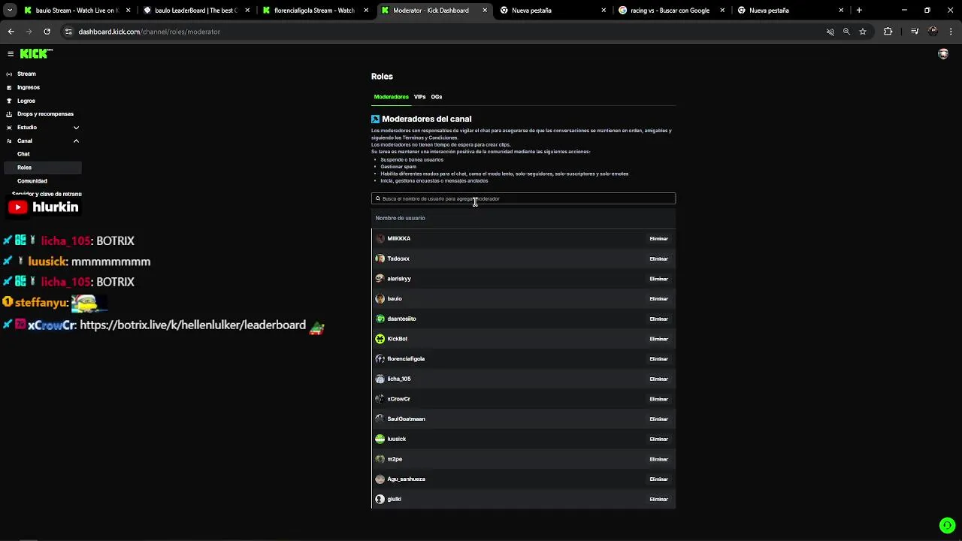Image resolution: width=962 pixels, height=541 pixels.
Task: Remove florenciafigola with Eliminar
Action: [658, 359]
